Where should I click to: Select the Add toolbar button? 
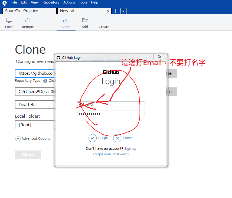(85, 23)
